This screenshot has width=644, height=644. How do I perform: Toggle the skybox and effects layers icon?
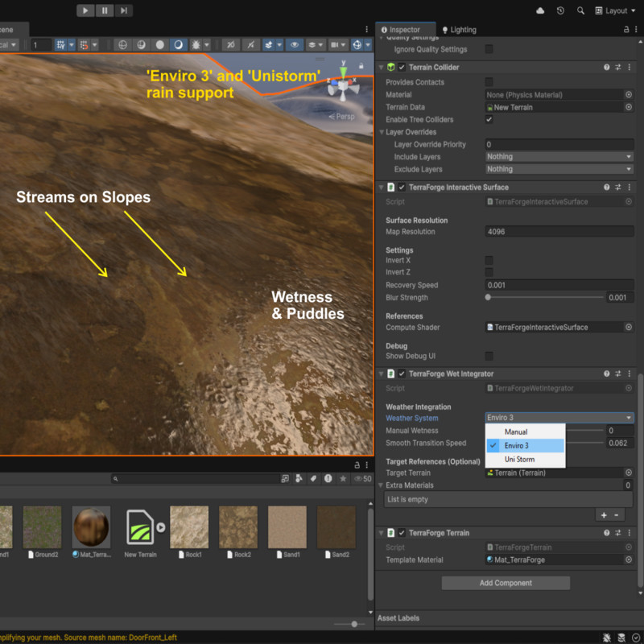[x=269, y=45]
